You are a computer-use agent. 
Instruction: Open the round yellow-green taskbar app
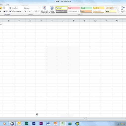coord(77,124)
